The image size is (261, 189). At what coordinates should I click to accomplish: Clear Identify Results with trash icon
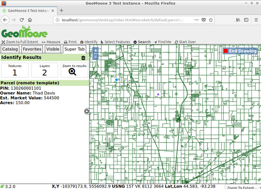click(x=83, y=58)
